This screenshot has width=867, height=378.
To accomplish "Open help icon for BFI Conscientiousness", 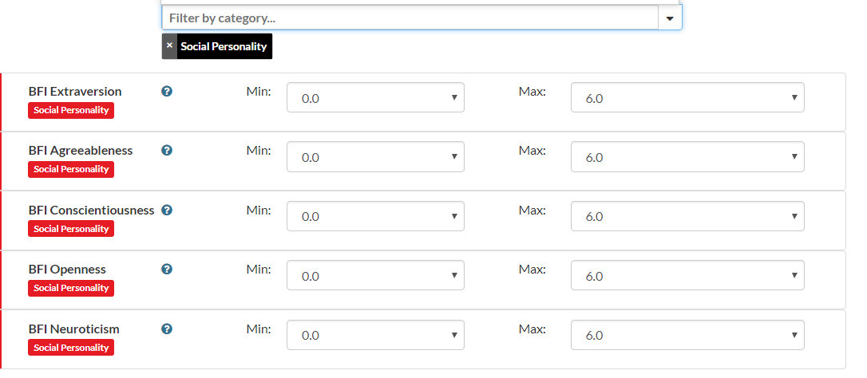I will (167, 210).
